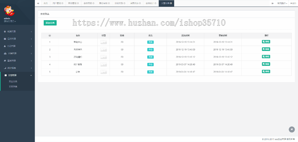Close the active 文章分类 tab
The width and height of the screenshot is (298, 142).
pos(171,3)
